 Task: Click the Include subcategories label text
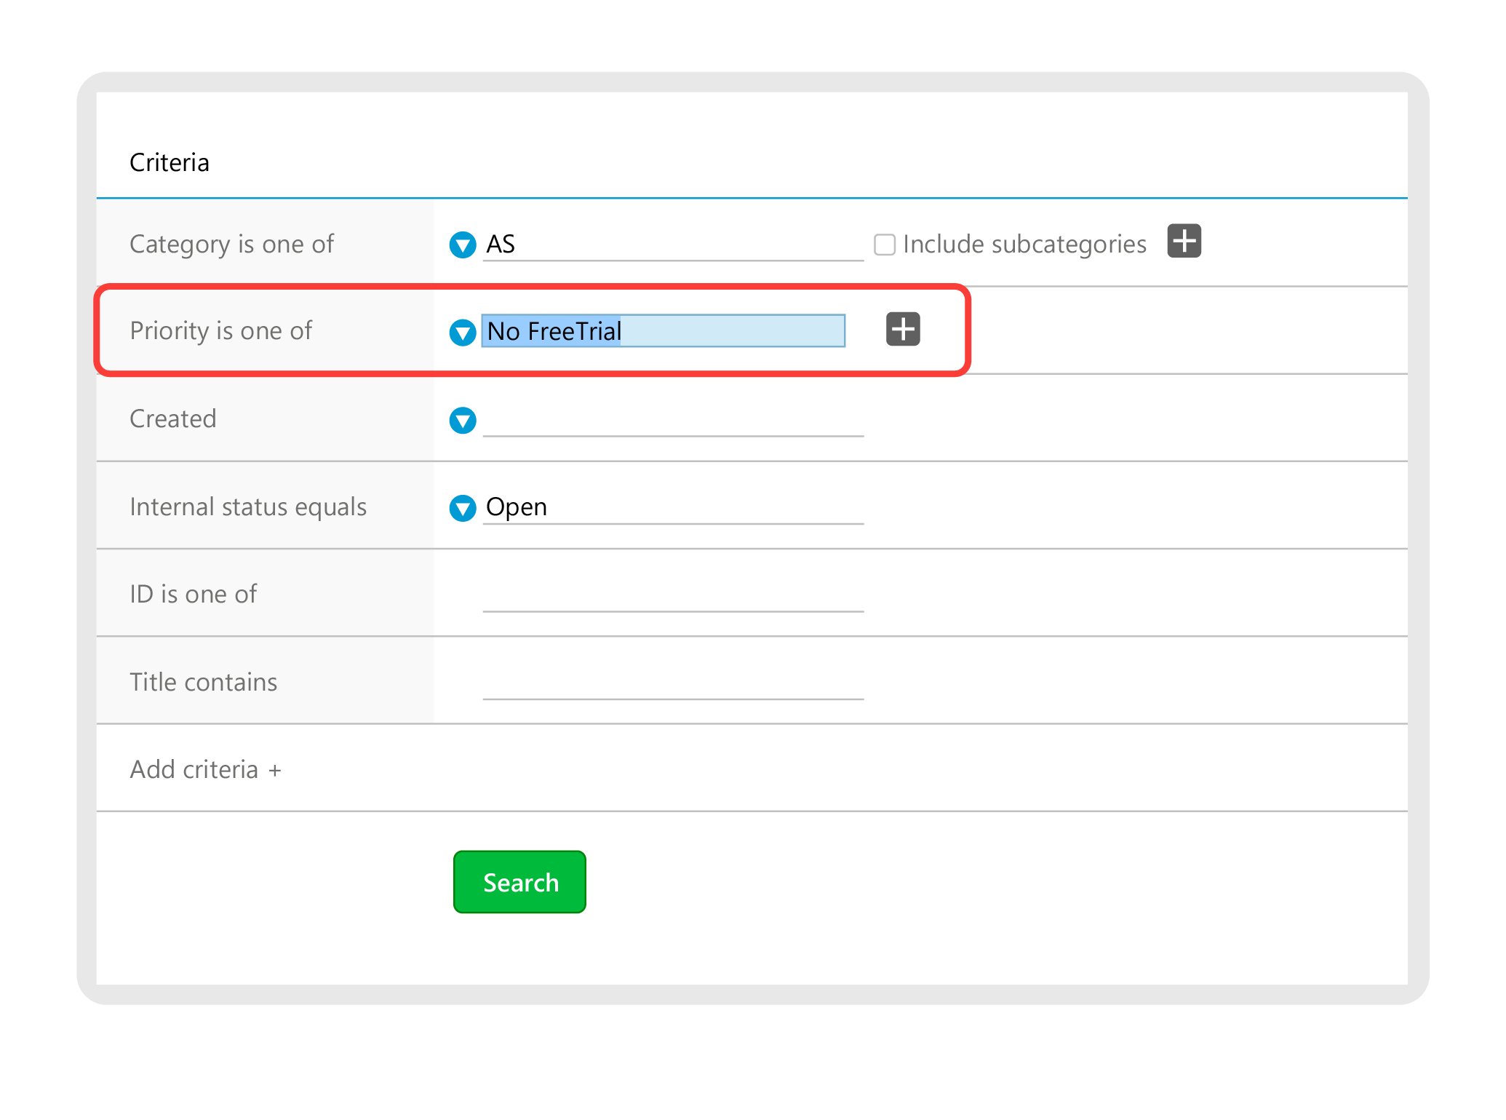[x=1024, y=245]
